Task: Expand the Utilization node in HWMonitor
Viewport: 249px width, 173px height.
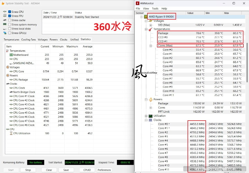Action: 146,116
